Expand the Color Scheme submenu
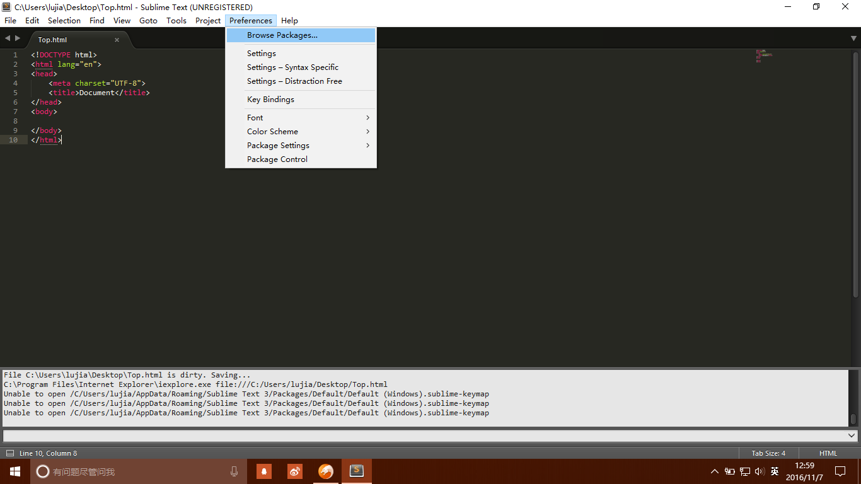The height and width of the screenshot is (484, 861). 301,132
